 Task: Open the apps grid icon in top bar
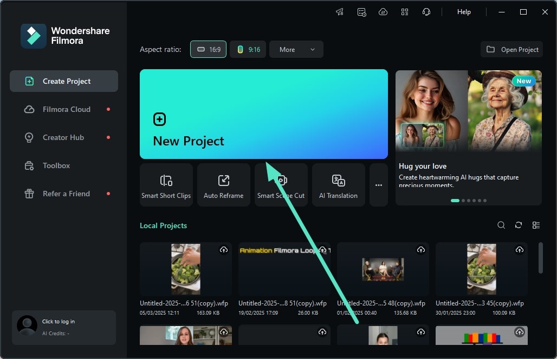[405, 12]
